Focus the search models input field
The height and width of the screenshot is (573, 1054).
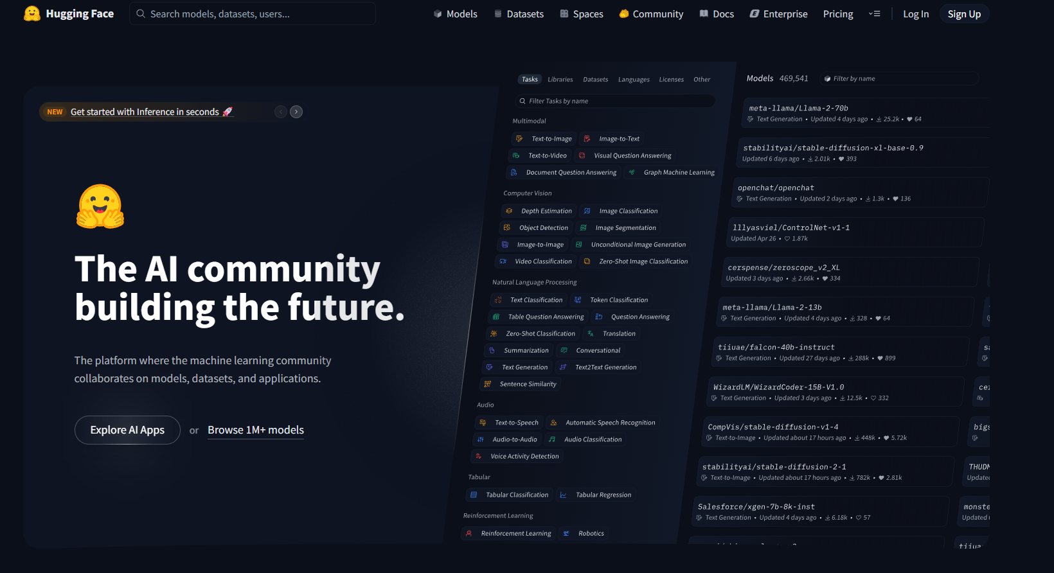pyautogui.click(x=253, y=13)
